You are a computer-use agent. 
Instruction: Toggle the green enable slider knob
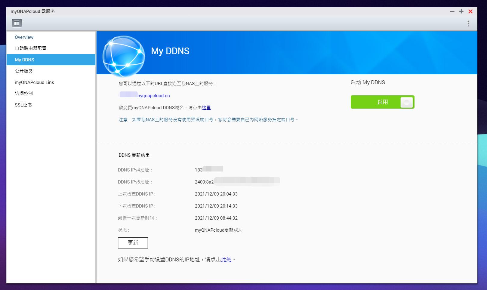point(407,102)
